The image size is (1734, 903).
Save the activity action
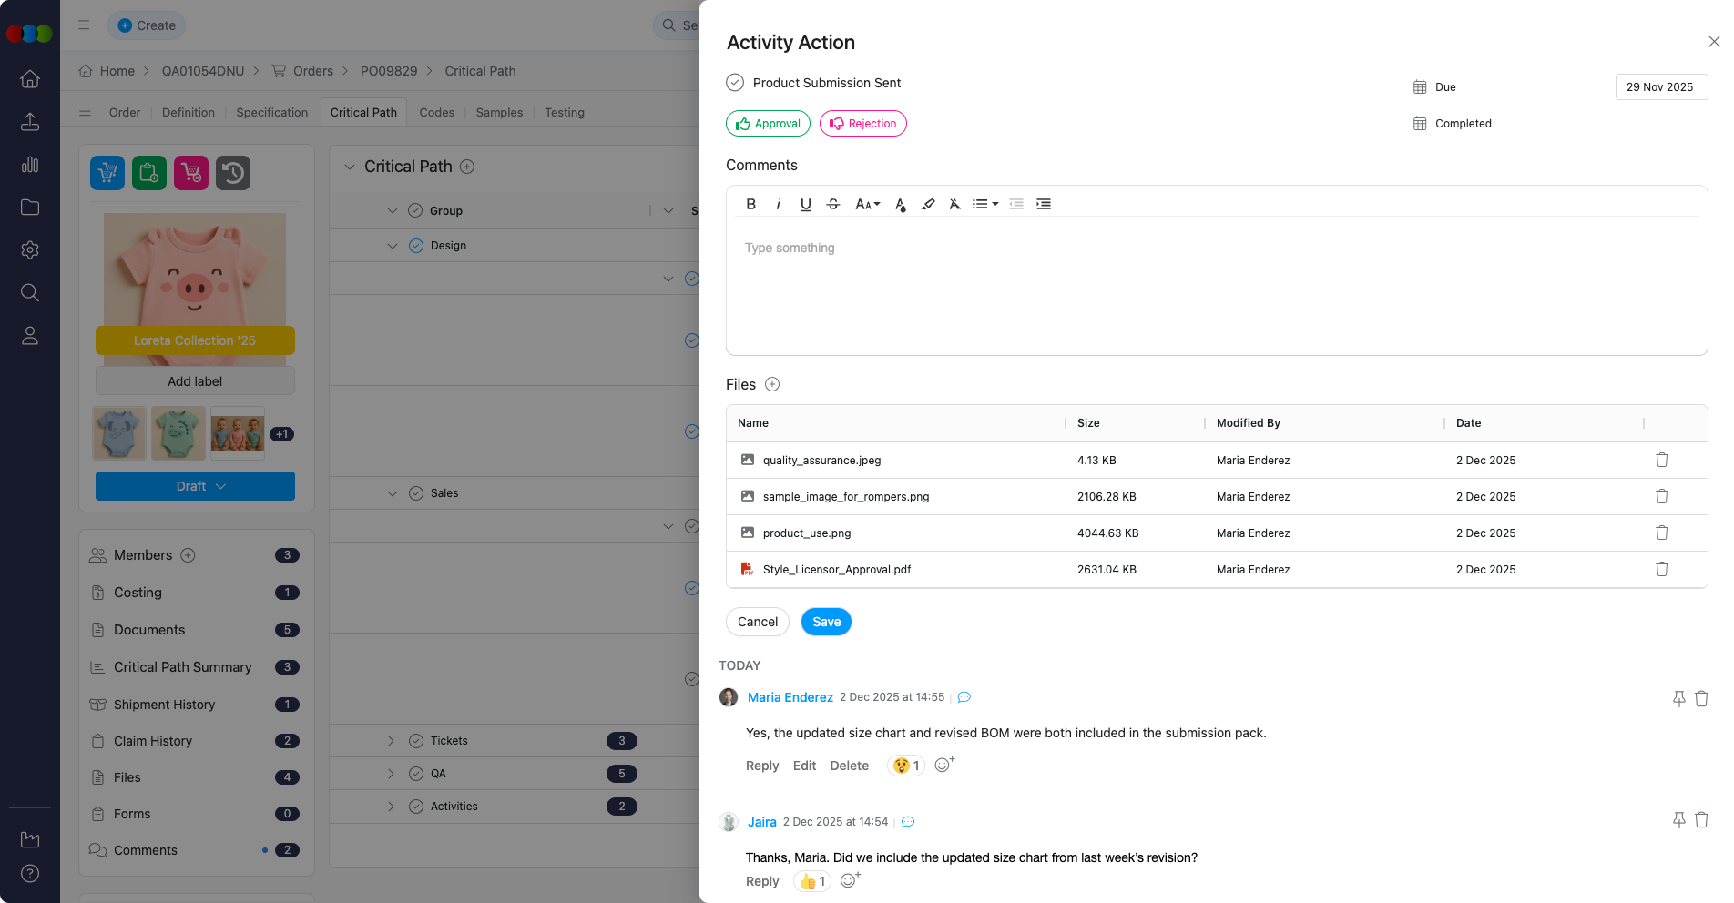(x=826, y=622)
